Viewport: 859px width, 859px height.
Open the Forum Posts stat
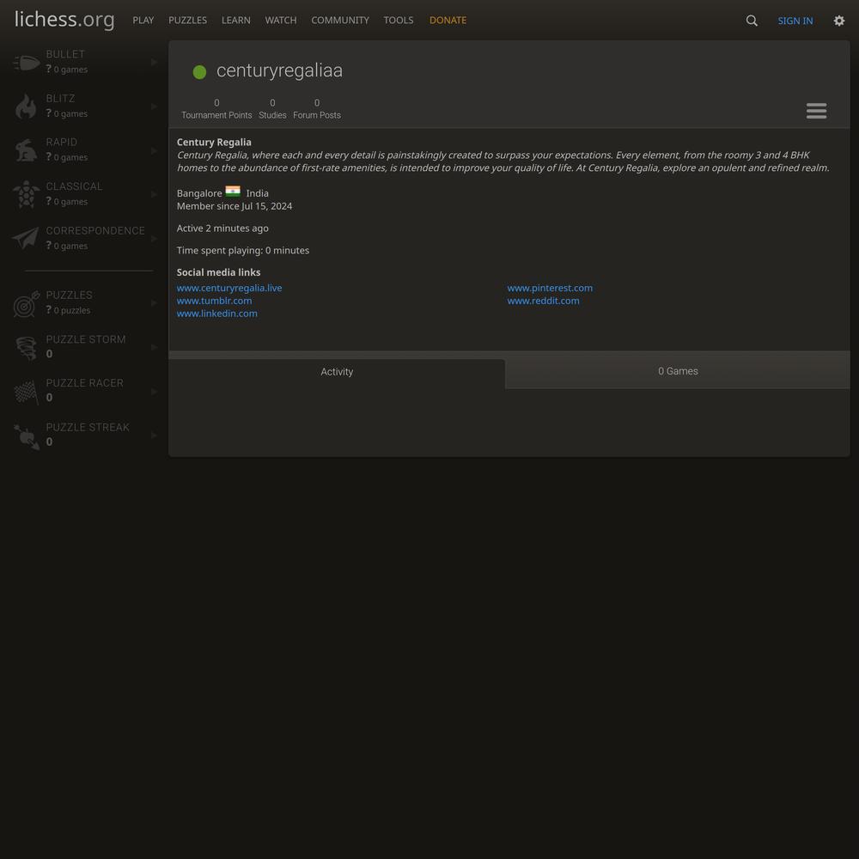click(x=317, y=109)
